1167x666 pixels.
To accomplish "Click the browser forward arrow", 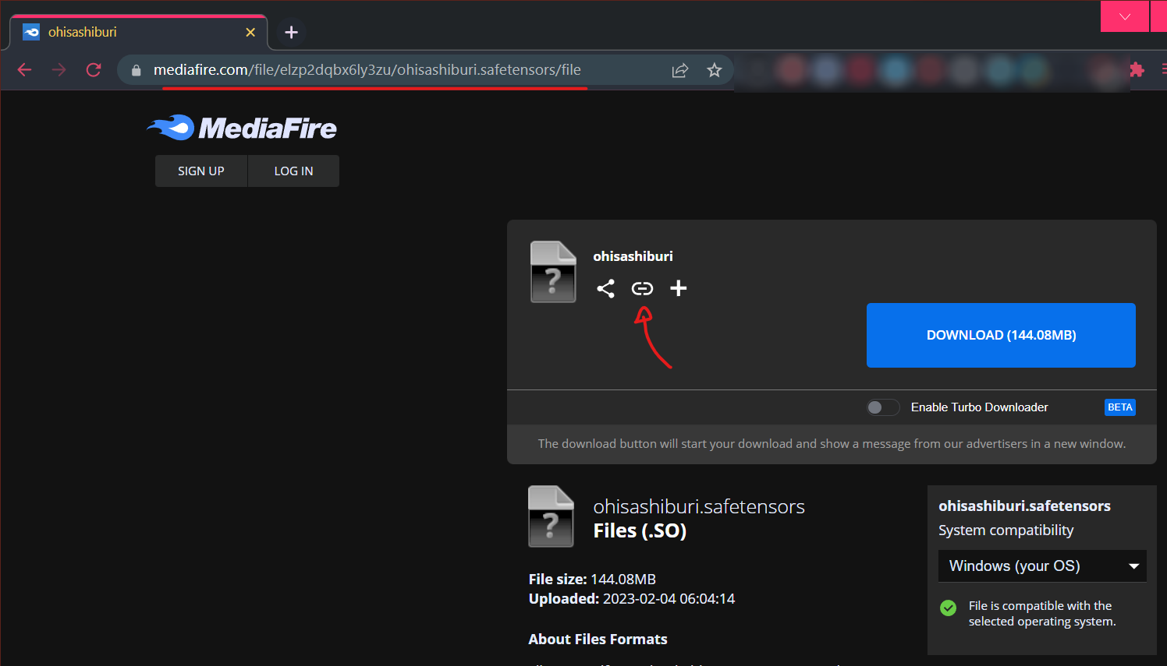I will 59,70.
